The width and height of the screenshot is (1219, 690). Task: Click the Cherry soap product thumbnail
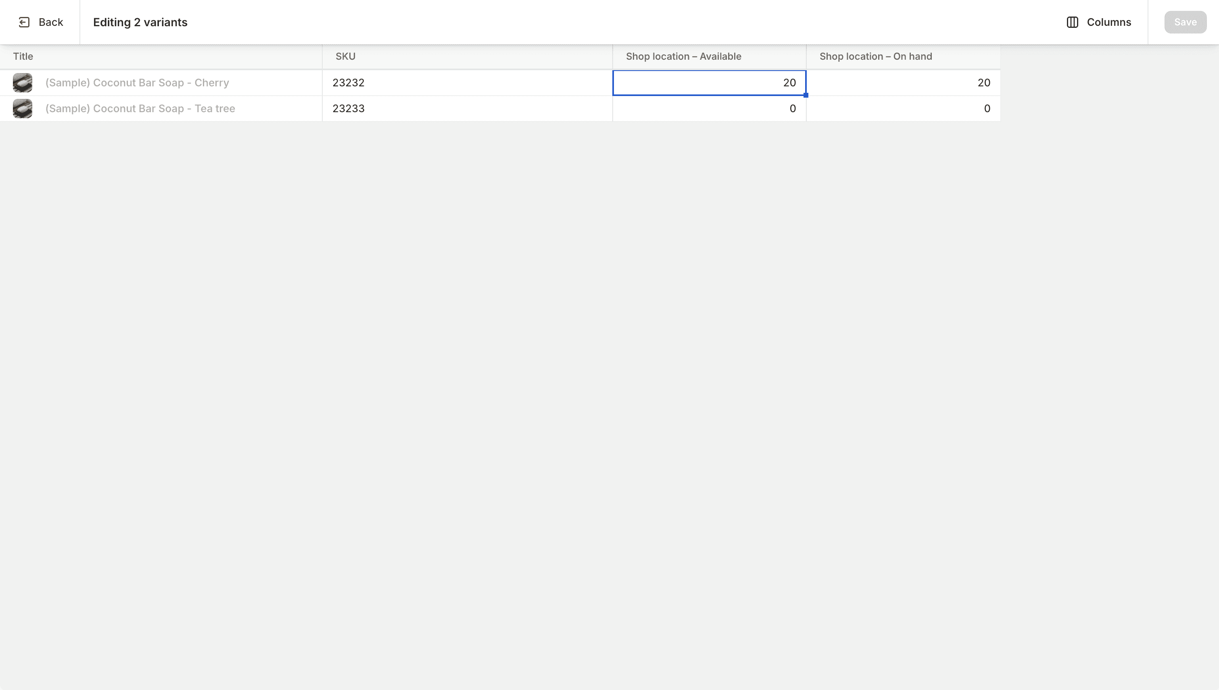(x=23, y=82)
